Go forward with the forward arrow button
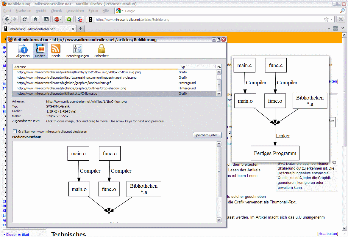This screenshot has height=237, width=348. 15,20
